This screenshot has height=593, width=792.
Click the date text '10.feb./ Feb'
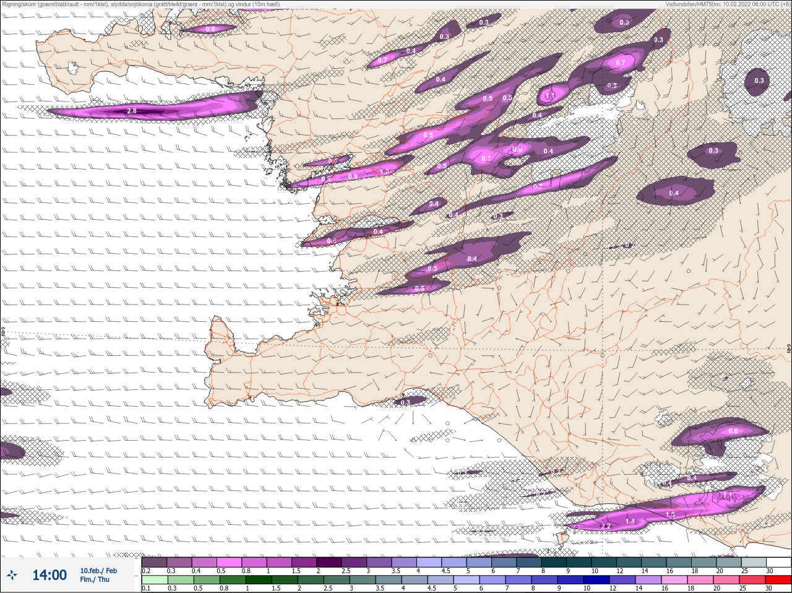98,571
